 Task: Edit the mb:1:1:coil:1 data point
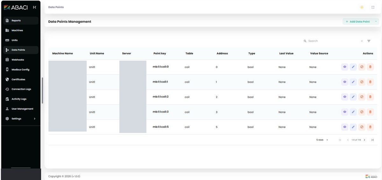tap(353, 82)
